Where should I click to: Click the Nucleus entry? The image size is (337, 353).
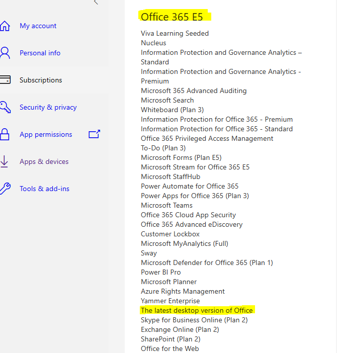[153, 43]
